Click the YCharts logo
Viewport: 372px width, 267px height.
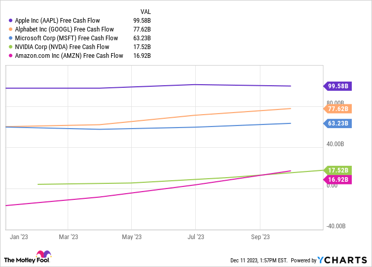[342, 260]
